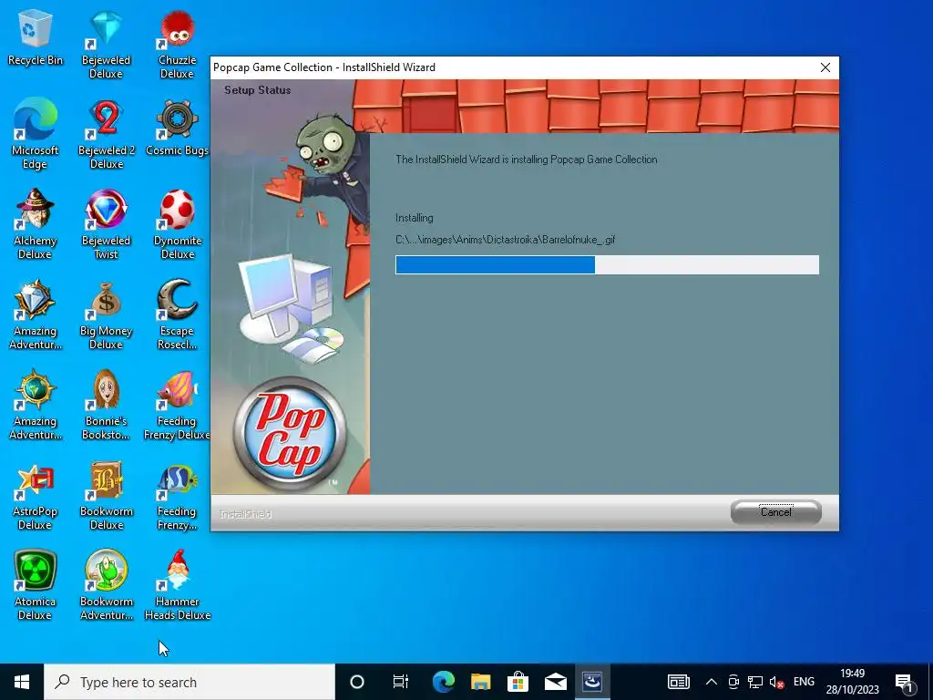Select the Feeding Frenzy Deluxe shortcut
Image resolution: width=933 pixels, height=700 pixels.
click(x=177, y=406)
